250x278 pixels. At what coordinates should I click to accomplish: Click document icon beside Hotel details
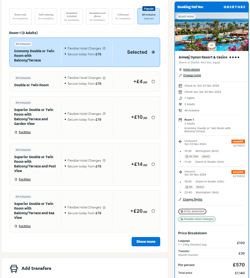pyautogui.click(x=180, y=70)
